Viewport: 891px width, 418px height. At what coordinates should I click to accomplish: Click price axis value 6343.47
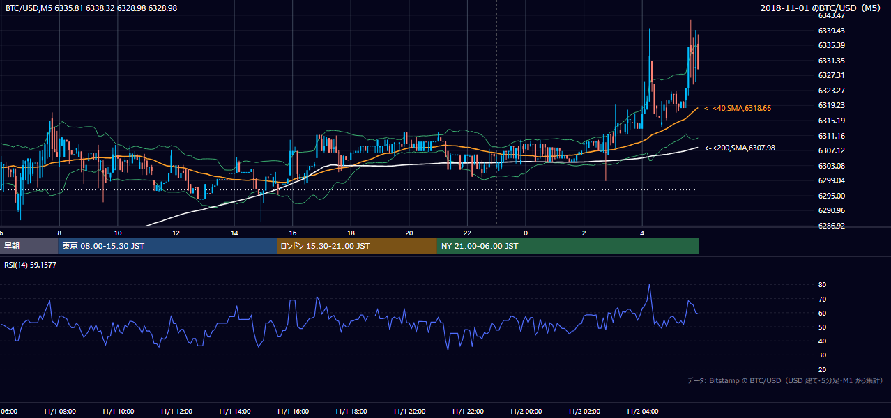(x=831, y=15)
